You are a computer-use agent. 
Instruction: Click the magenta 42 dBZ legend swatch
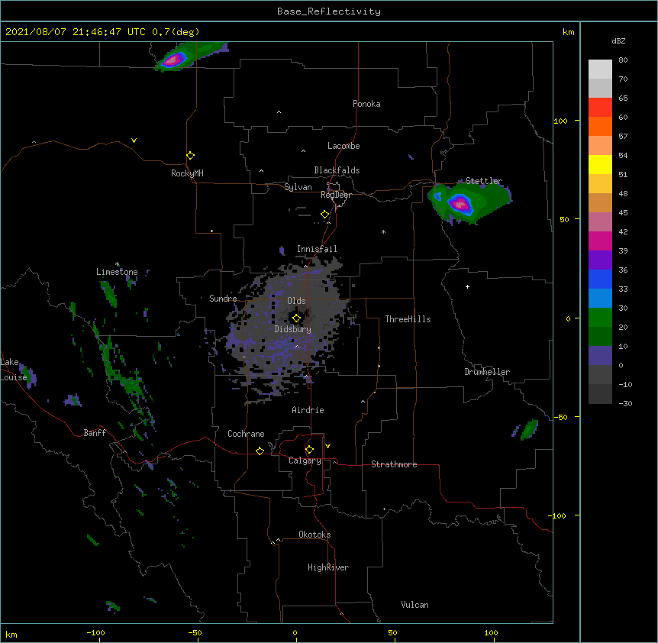pos(600,241)
